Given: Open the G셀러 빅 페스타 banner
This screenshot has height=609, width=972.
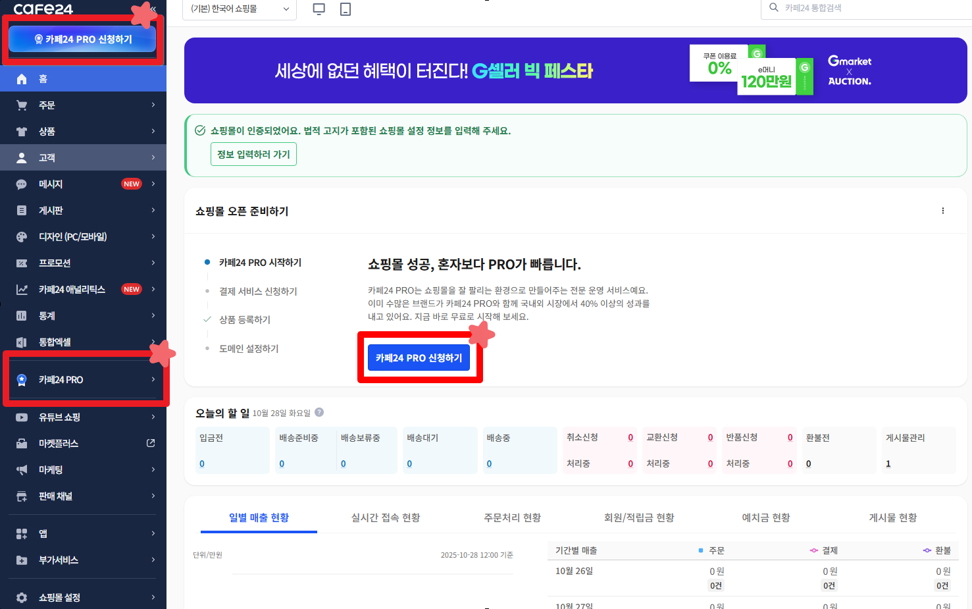Looking at the screenshot, I should click(x=575, y=70).
